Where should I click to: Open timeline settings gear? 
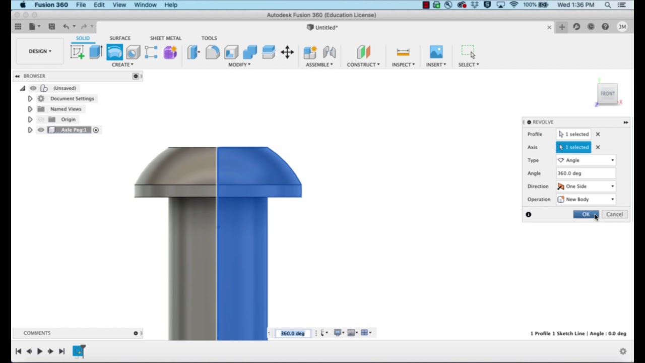tap(623, 351)
